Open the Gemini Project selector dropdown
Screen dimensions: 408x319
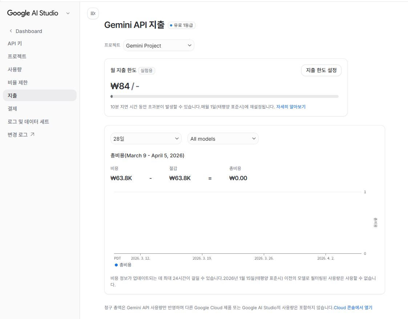pos(158,45)
